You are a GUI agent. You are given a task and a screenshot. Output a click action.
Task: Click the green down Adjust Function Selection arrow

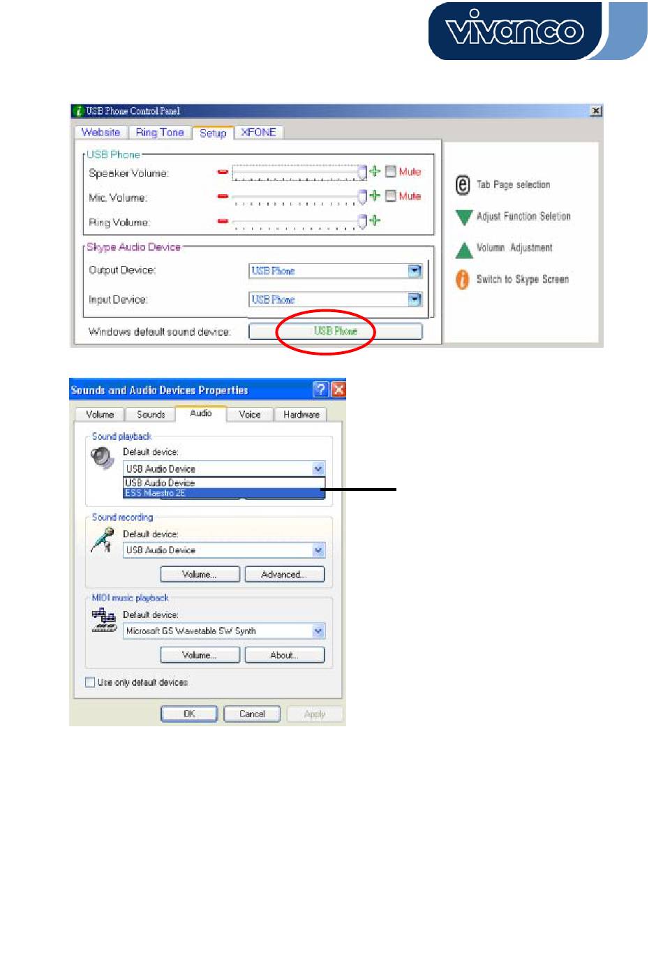464,217
